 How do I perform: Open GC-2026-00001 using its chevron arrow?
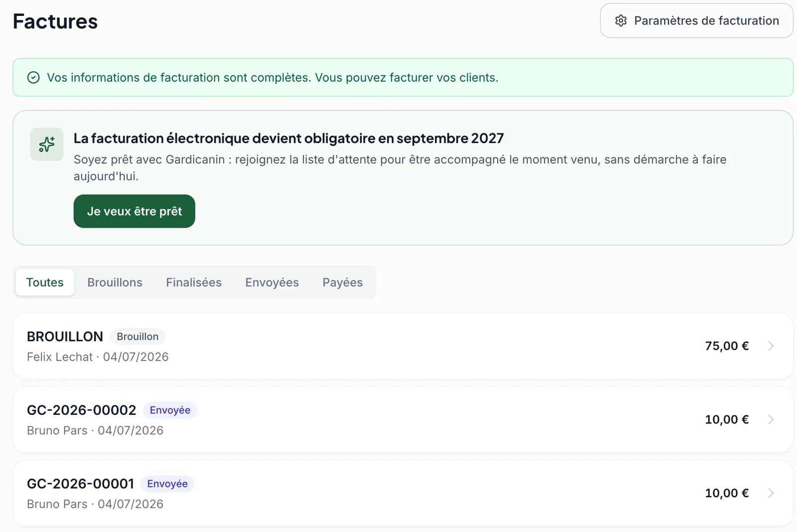pos(771,493)
